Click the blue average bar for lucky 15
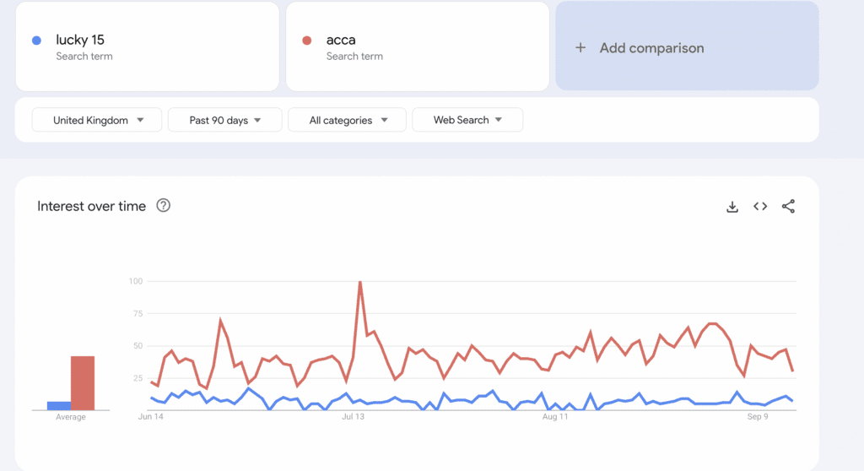 click(59, 406)
